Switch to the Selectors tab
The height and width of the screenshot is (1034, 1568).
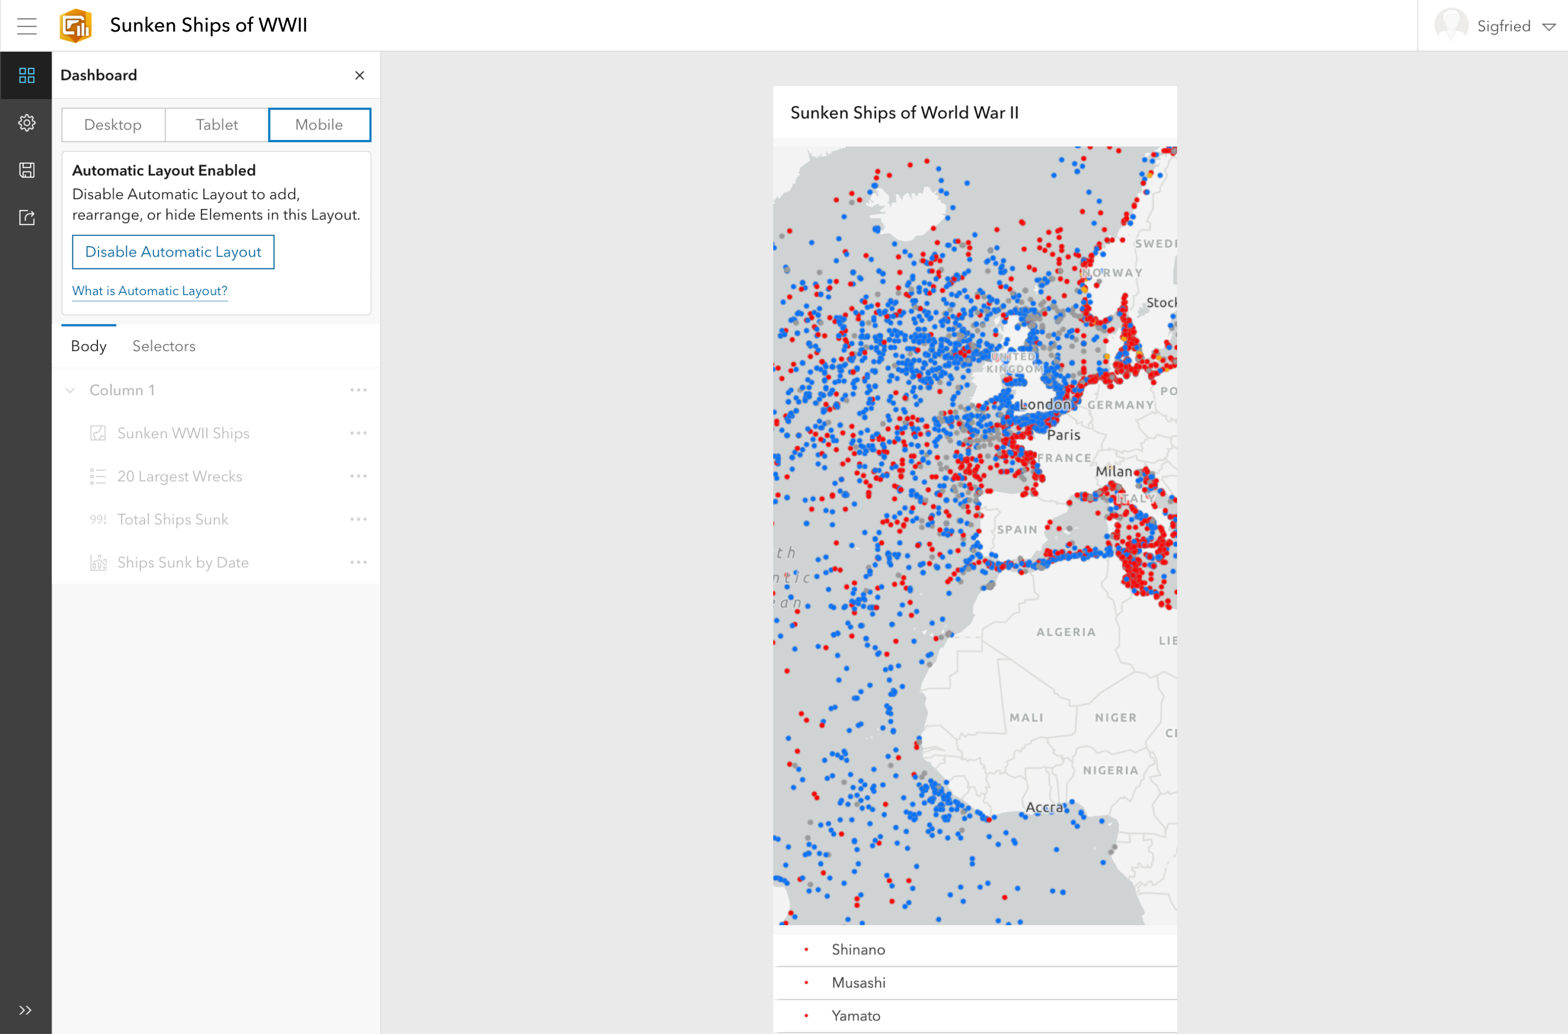tap(163, 346)
